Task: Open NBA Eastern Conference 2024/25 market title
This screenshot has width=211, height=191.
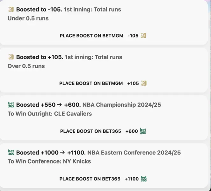Action: pyautogui.click(x=134, y=152)
